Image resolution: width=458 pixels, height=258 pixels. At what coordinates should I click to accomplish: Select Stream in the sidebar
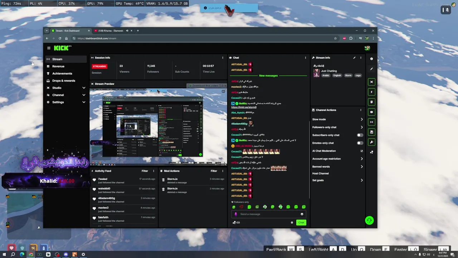(66, 59)
